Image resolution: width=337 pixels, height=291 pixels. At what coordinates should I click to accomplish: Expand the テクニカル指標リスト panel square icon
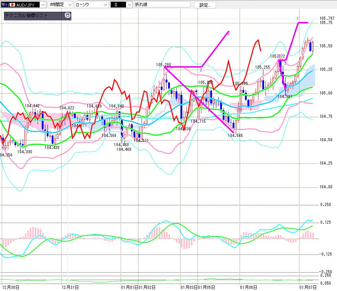click(x=68, y=16)
